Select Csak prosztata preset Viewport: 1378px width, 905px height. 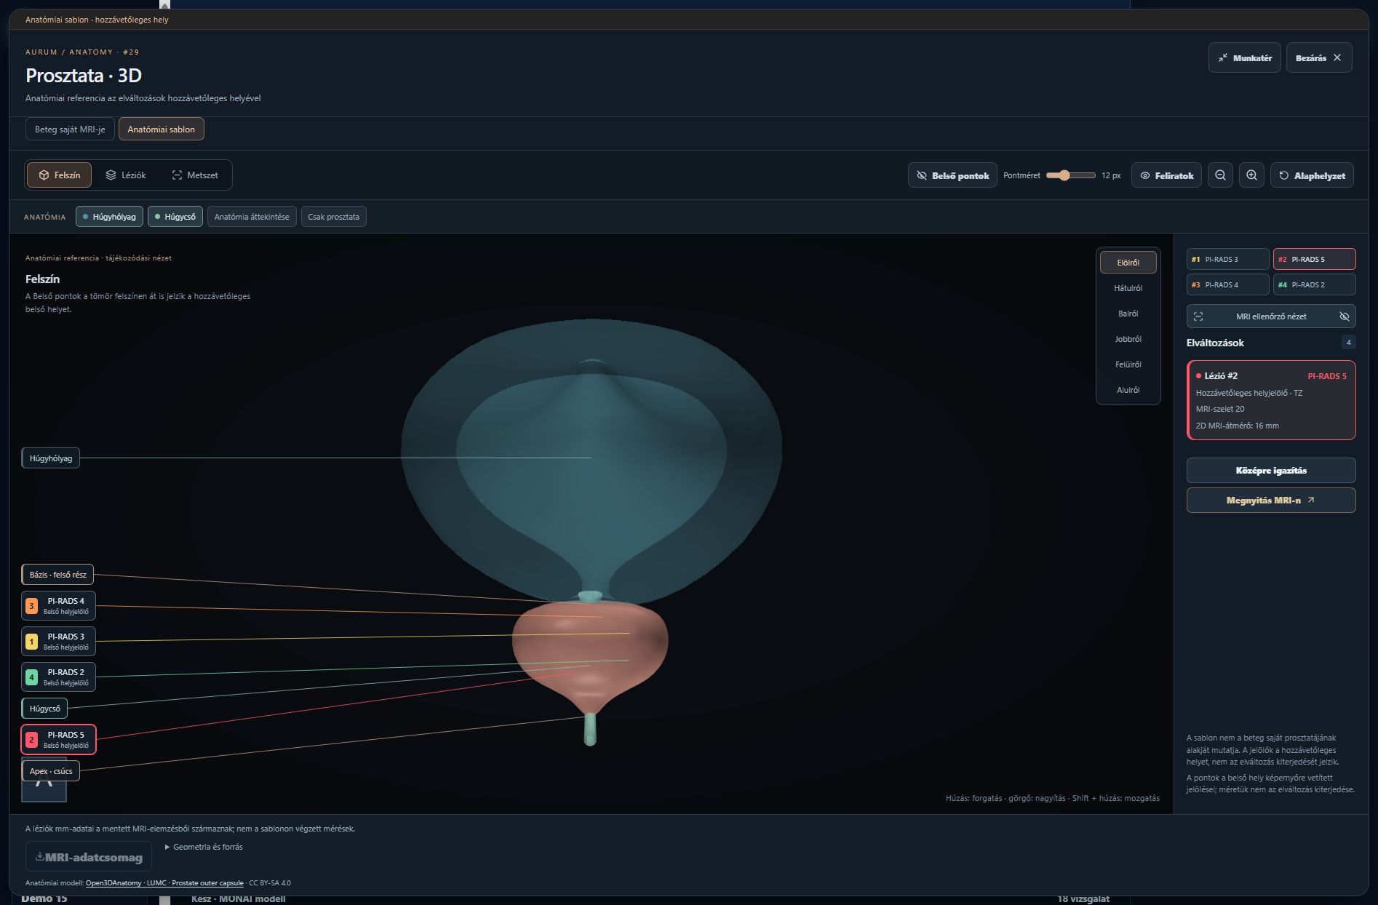click(x=333, y=217)
